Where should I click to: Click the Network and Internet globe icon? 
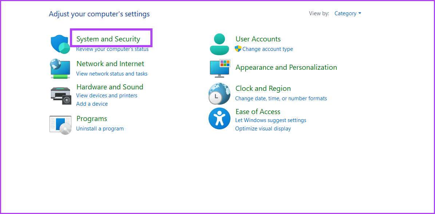60,68
